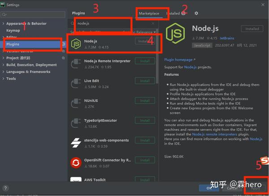Click the PyCharm icon in Settings title bar
The width and height of the screenshot is (269, 196).
pyautogui.click(x=3, y=4)
